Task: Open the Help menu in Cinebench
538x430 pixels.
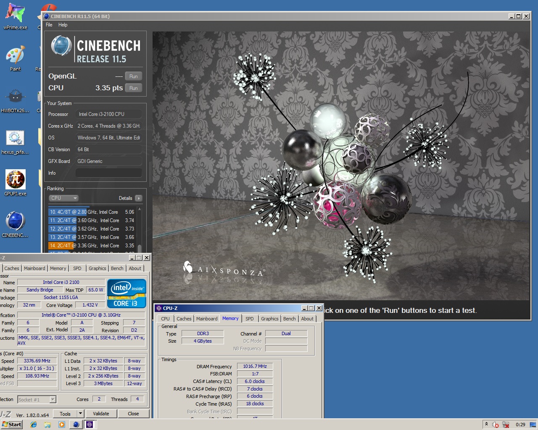Action: [63, 25]
